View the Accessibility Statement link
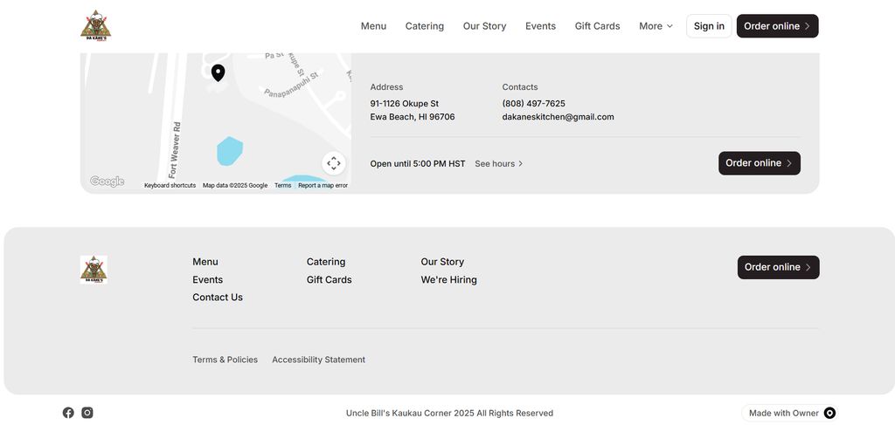 [x=318, y=360]
